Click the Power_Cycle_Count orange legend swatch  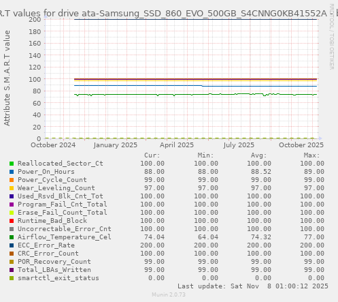(12, 180)
